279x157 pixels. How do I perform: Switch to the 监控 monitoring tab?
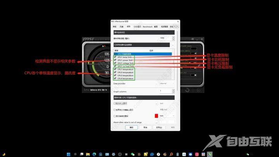pyautogui.click(x=129, y=26)
